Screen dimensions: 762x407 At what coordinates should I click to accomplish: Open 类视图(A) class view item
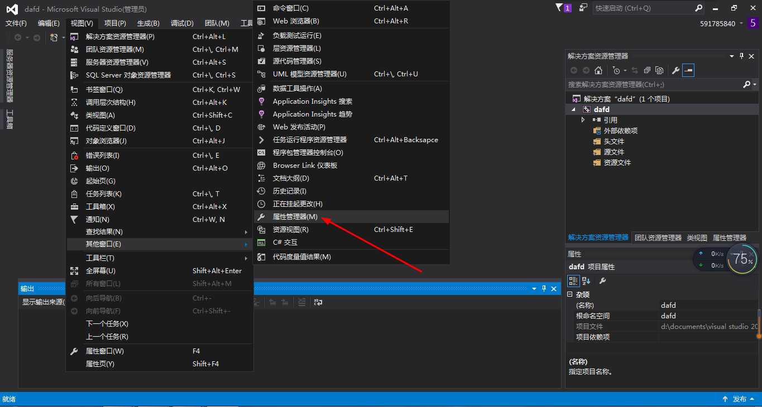pos(160,115)
